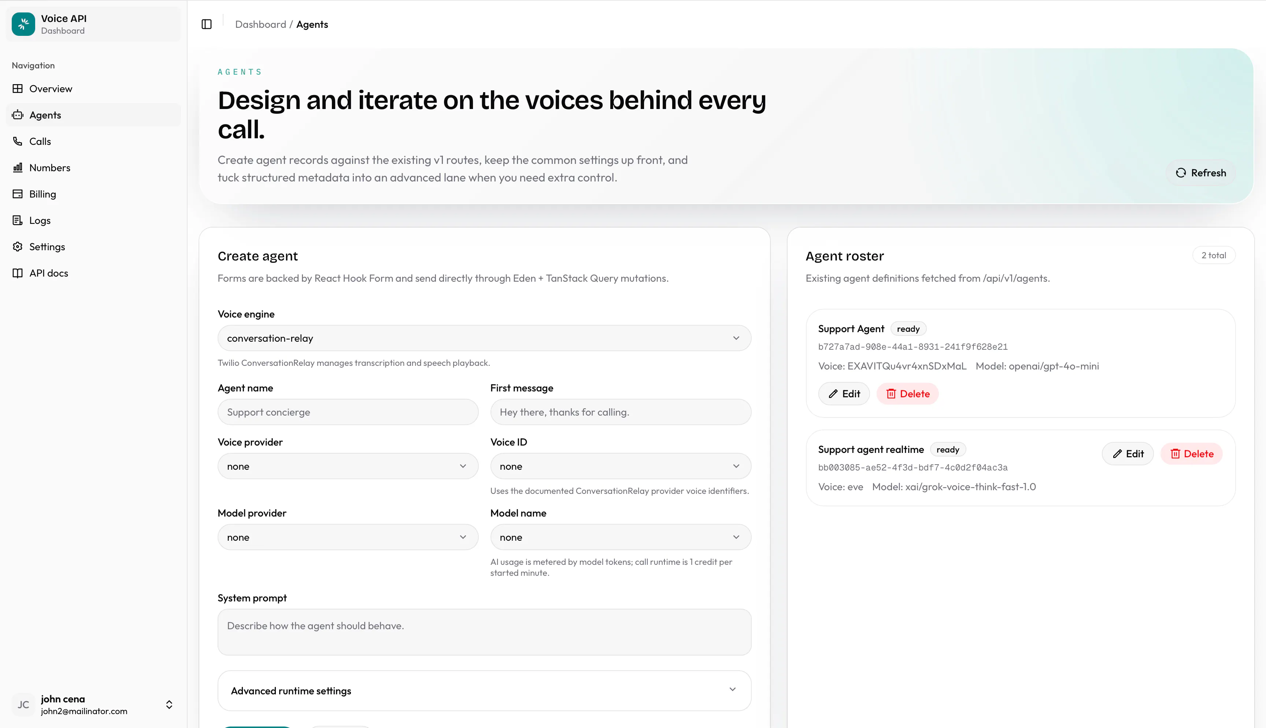The width and height of the screenshot is (1266, 728).
Task: Click trash icon on Support Agent card
Action: click(x=891, y=394)
